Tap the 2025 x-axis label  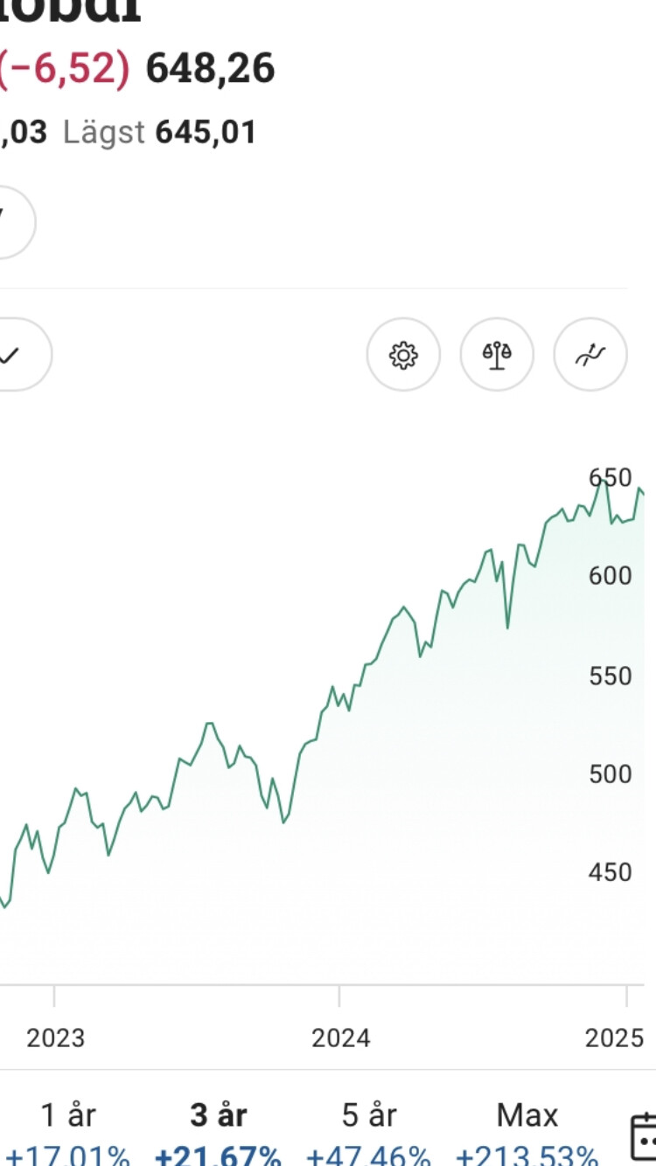616,1038
